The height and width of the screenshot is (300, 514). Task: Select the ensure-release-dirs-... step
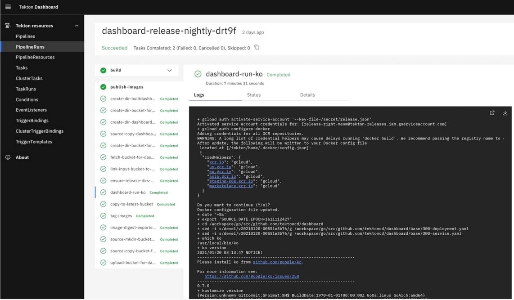[139, 181]
